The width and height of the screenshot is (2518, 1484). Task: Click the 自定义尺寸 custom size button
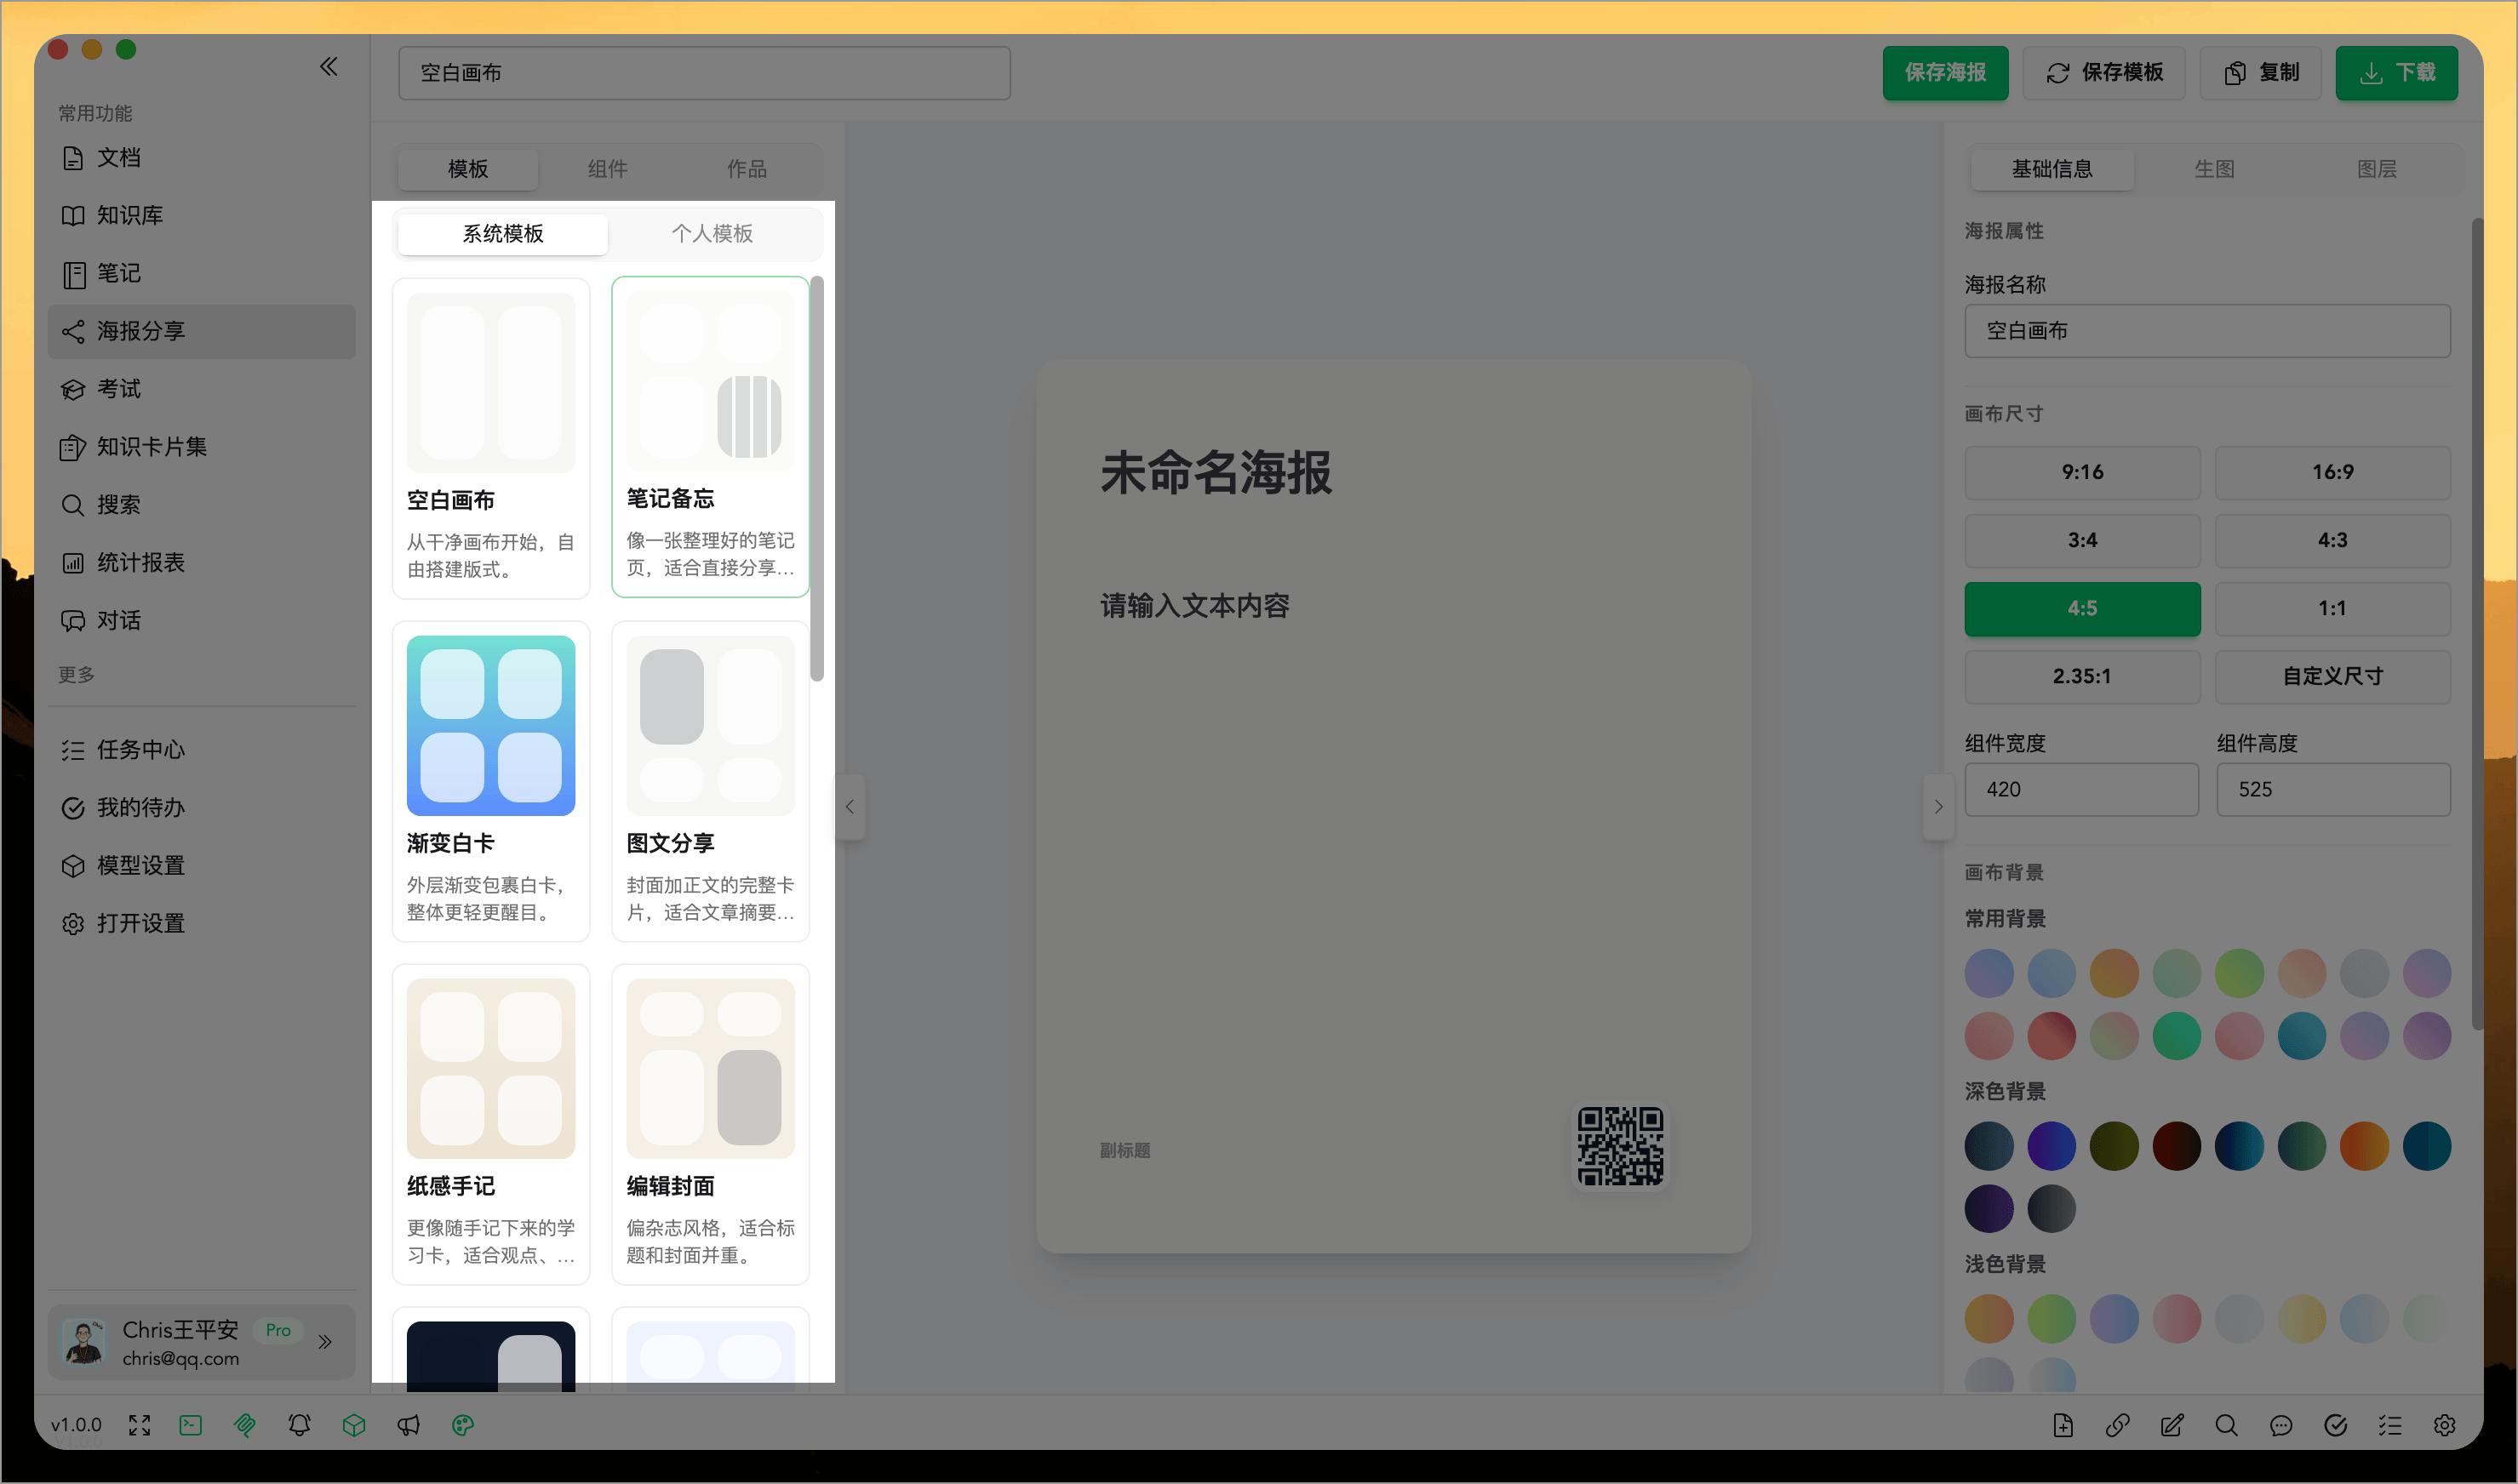[x=2332, y=676]
